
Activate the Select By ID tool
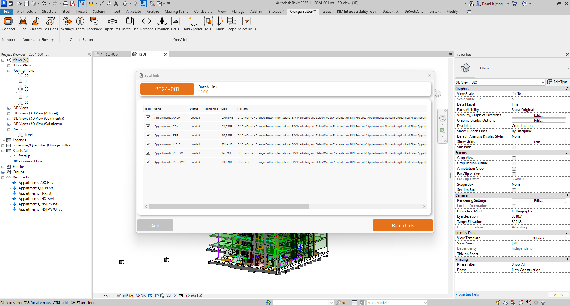tap(247, 24)
